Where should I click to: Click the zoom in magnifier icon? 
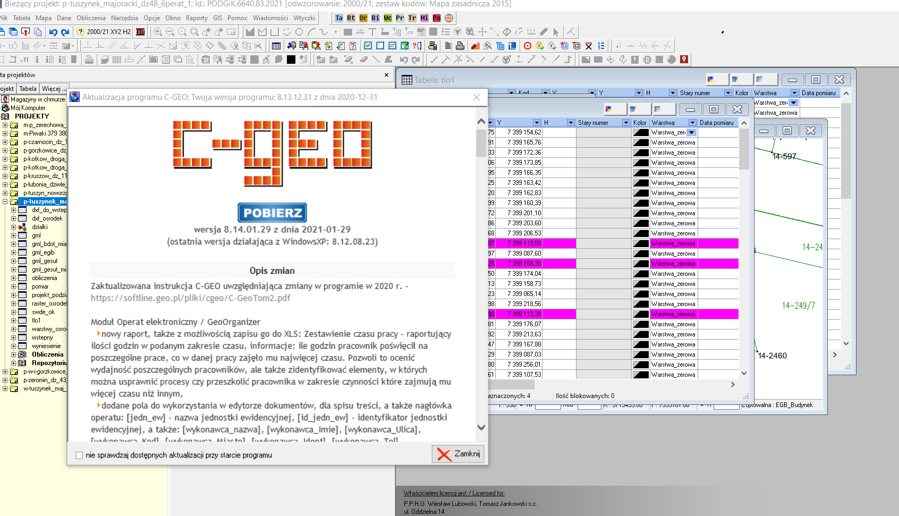158,32
